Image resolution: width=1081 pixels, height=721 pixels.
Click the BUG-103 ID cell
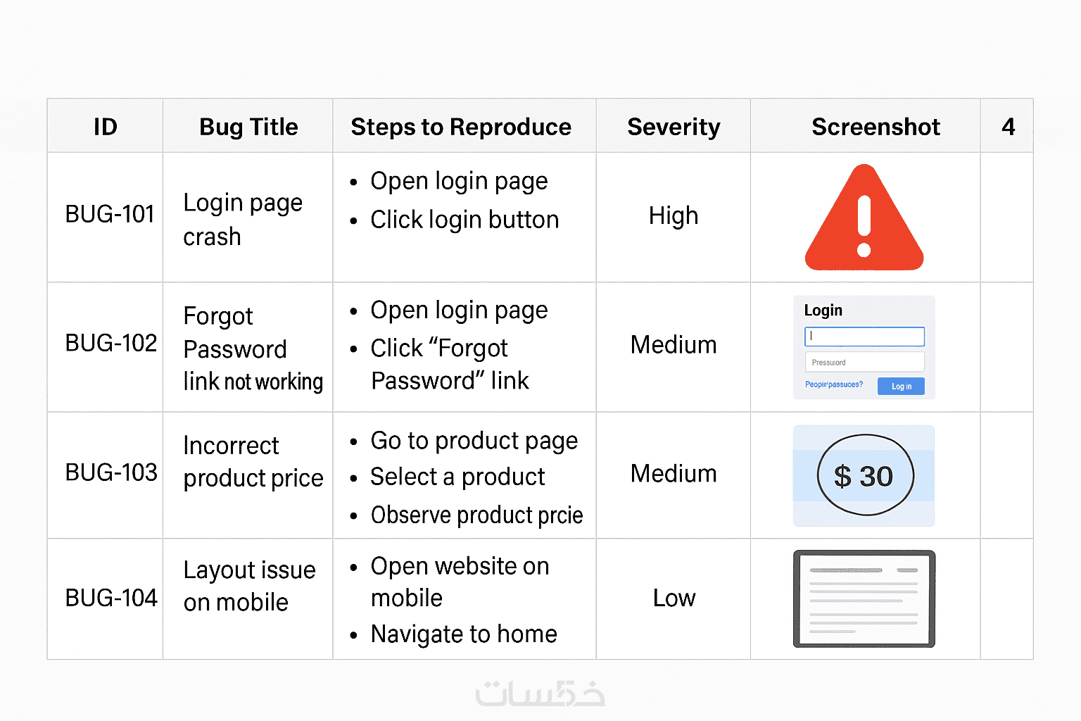click(110, 472)
